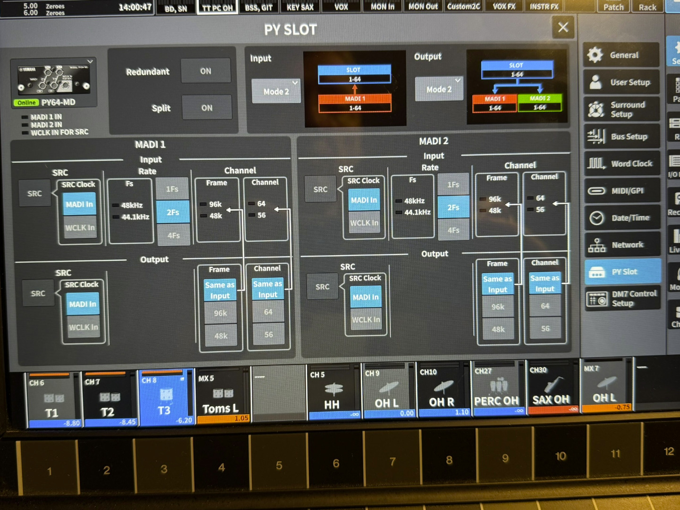Set MADI 2 input rate 4Fs
The image size is (680, 510).
[453, 230]
